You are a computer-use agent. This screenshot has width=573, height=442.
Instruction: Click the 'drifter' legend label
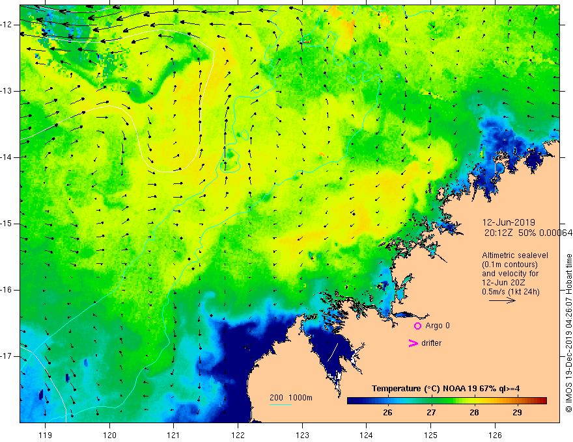click(x=431, y=343)
